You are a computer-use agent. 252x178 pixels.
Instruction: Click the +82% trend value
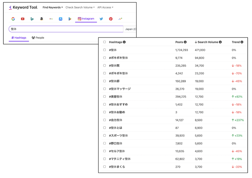point(237,97)
